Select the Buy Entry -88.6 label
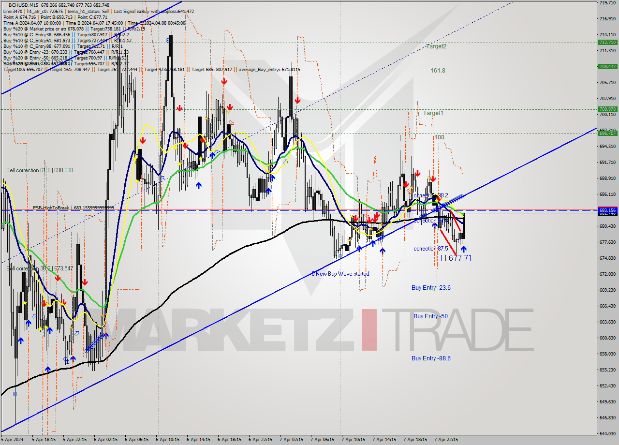The image size is (619, 445). point(431,358)
